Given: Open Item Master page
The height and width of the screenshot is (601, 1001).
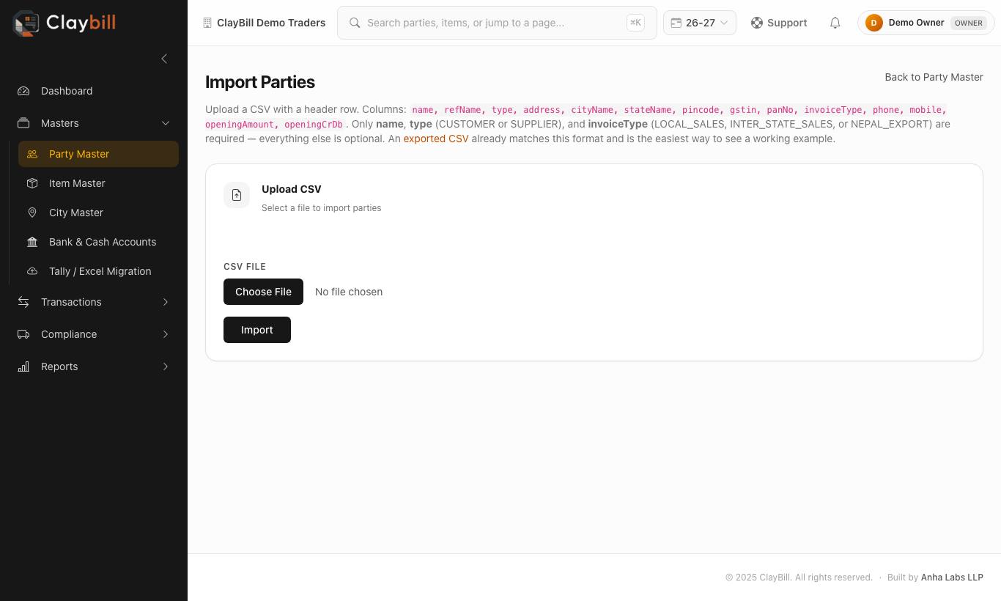Looking at the screenshot, I should 98,183.
